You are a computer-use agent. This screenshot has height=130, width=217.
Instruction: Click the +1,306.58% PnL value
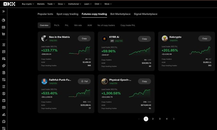click(111, 93)
